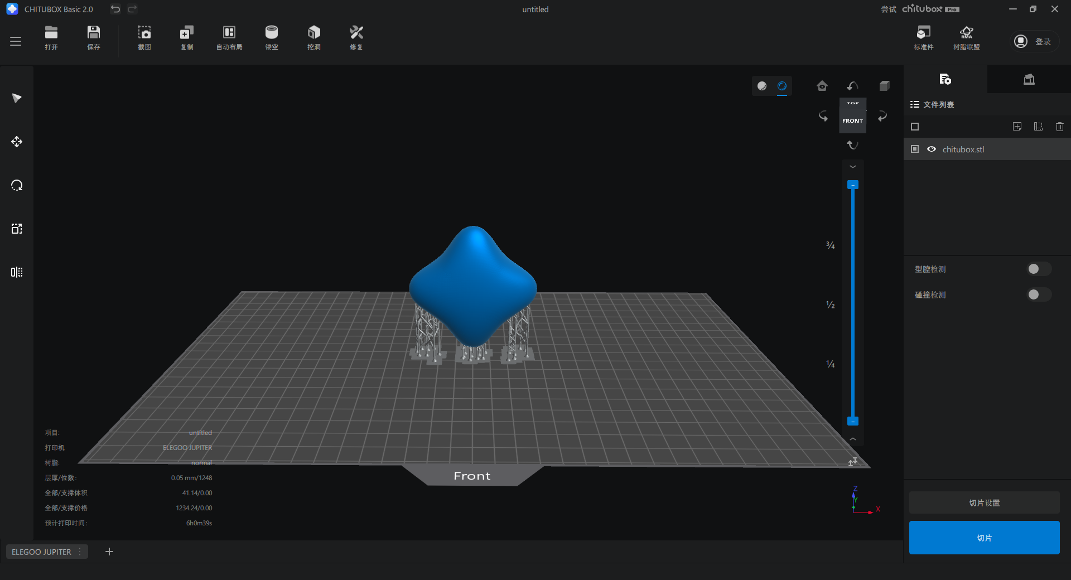Image resolution: width=1071 pixels, height=580 pixels.
Task: Click the Repair (修复) tool
Action: pos(356,38)
